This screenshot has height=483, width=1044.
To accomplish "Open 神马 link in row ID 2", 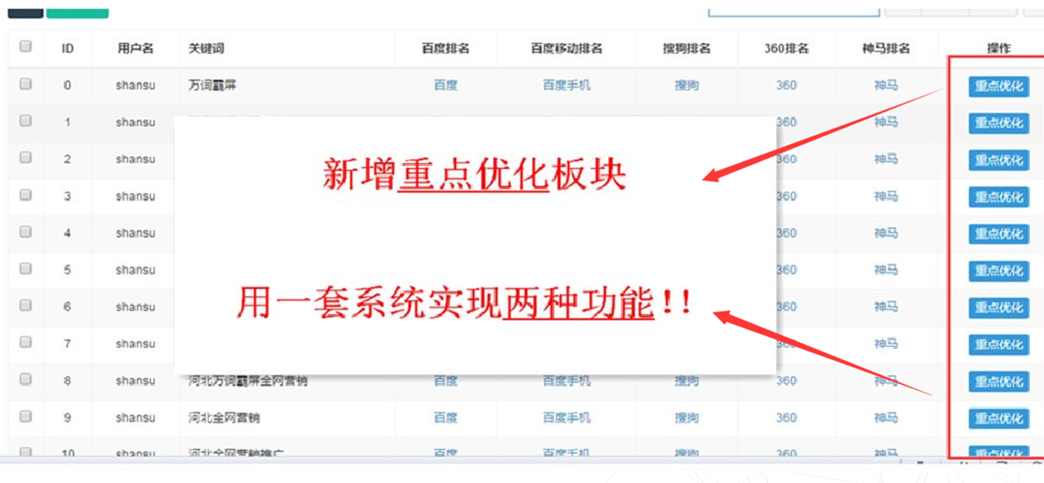I will pyautogui.click(x=886, y=159).
